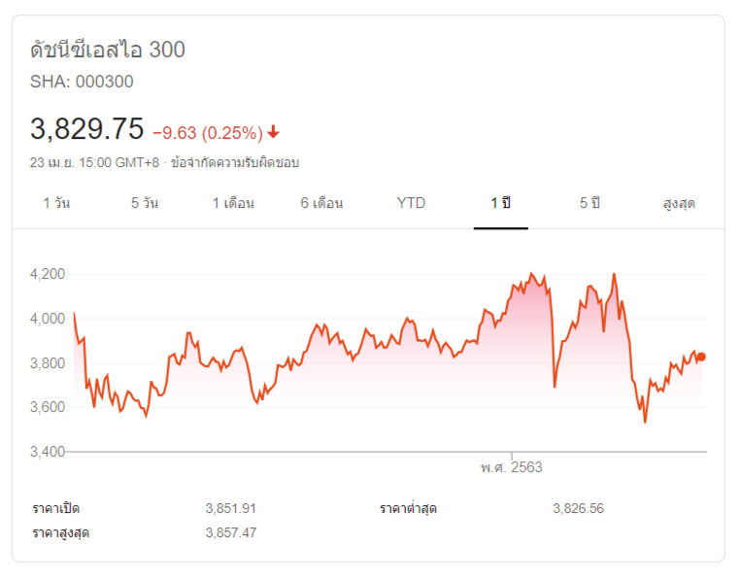
Task: Click the ดัชนีซีเอสไอ 300 title
Action: (108, 50)
